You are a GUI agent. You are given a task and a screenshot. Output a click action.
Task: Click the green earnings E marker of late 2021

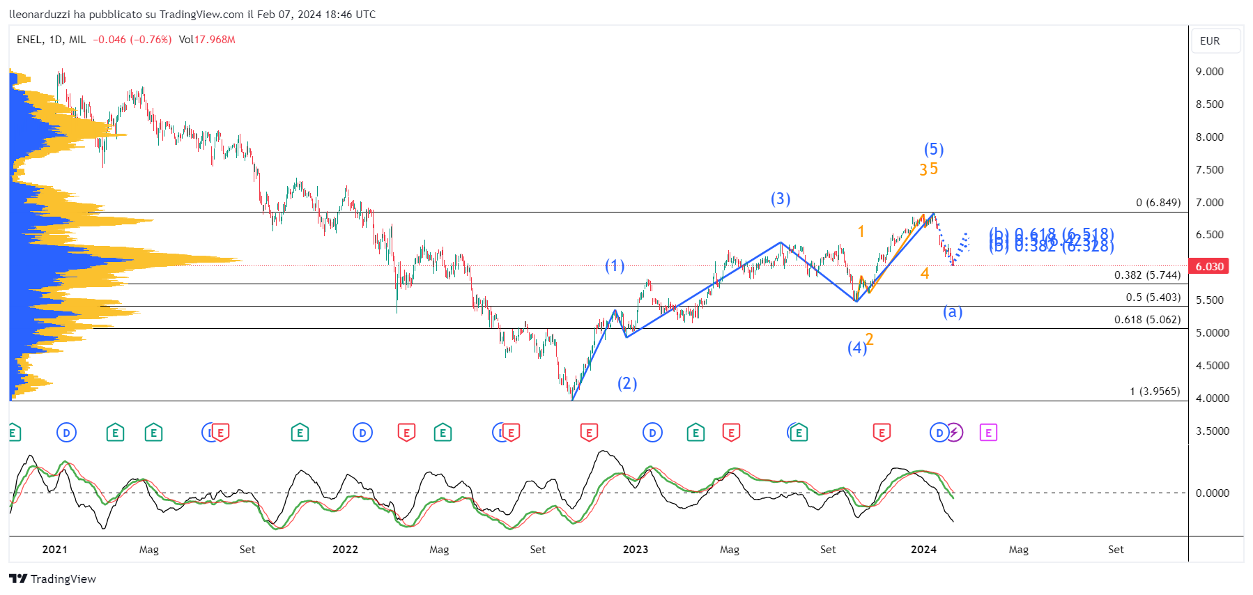(x=300, y=433)
